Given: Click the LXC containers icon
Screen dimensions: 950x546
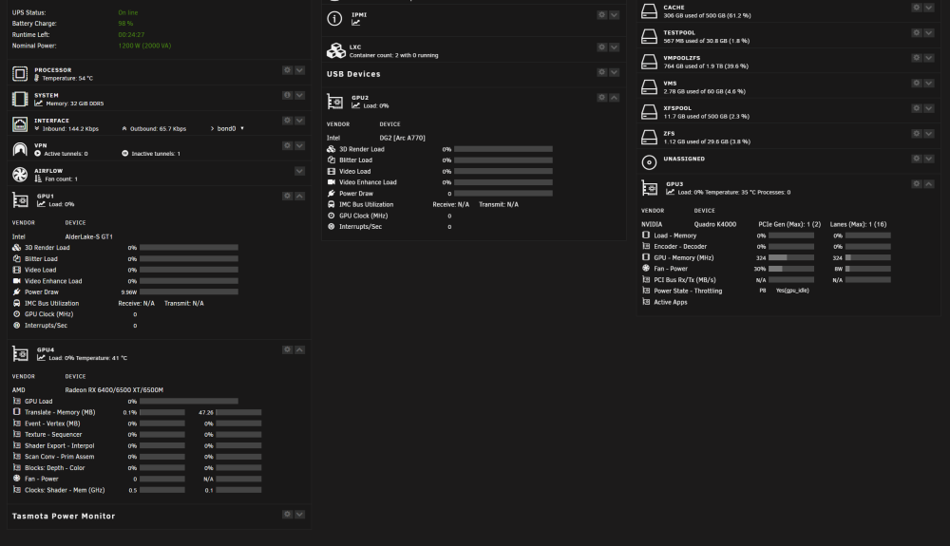Looking at the screenshot, I should click(x=335, y=50).
